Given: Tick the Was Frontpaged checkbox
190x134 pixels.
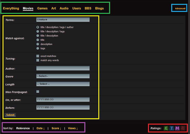Looking at the screenshot, I should pos(38,91).
